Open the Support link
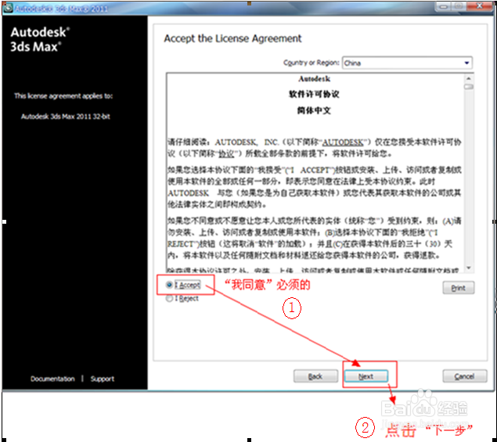497x442 pixels. (x=103, y=379)
